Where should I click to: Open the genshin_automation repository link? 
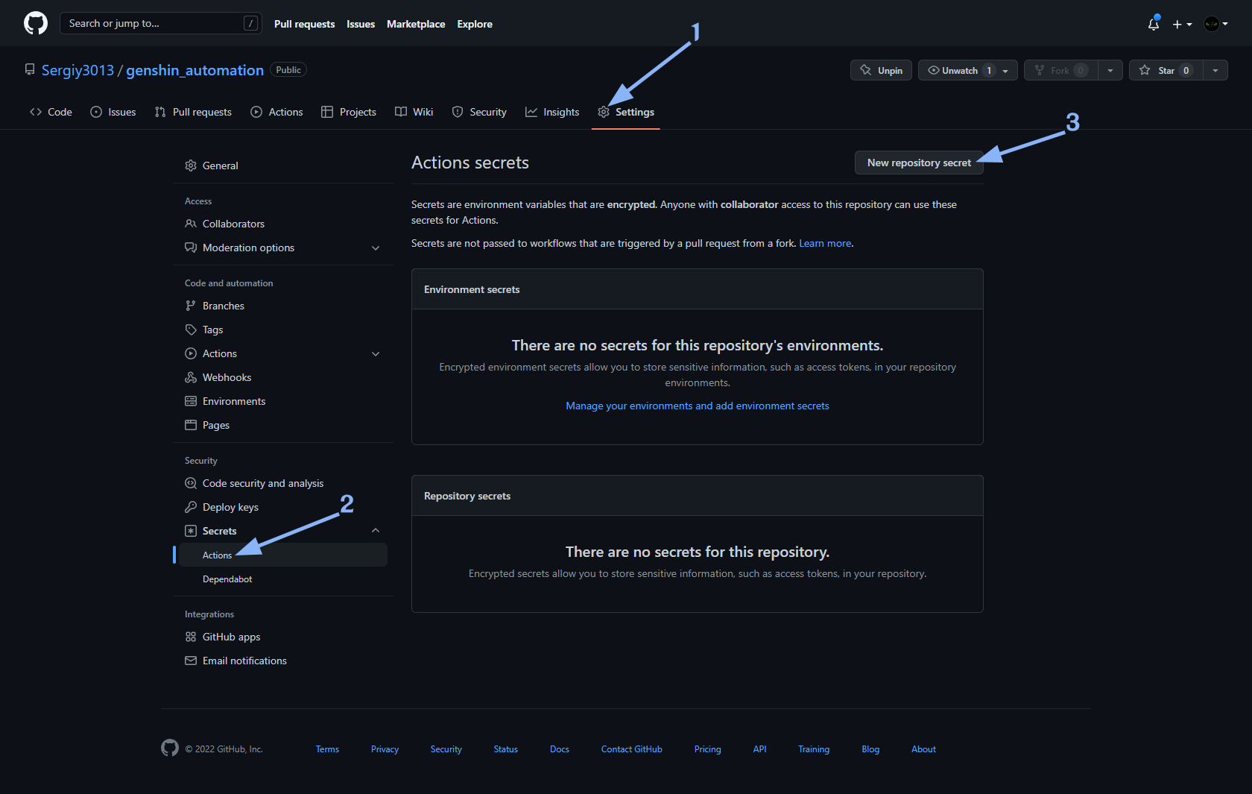point(195,70)
